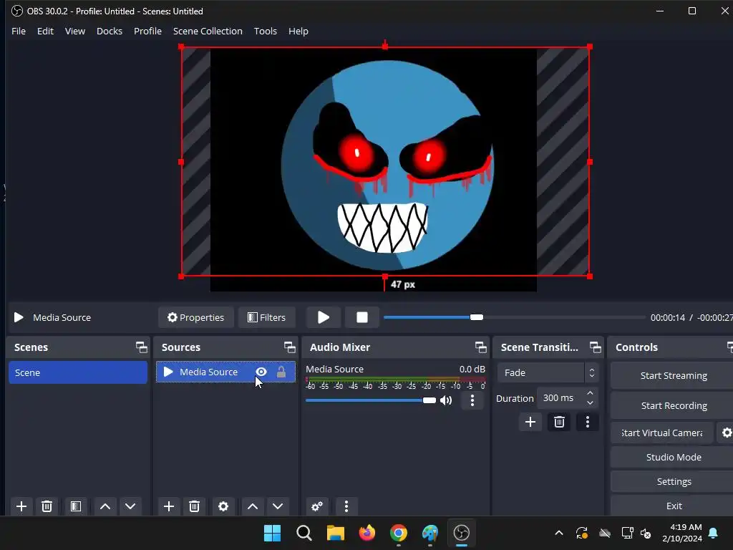Image resolution: width=733 pixels, height=550 pixels.
Task: Stop media playback with the stop button
Action: pyautogui.click(x=361, y=317)
